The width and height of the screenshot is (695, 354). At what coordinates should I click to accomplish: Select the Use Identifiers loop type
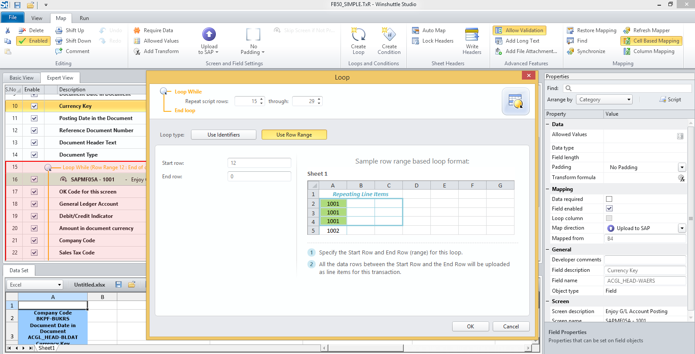(x=224, y=135)
